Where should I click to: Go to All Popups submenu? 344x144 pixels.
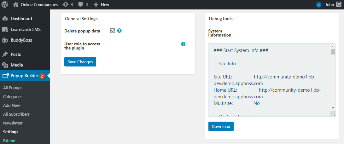pyautogui.click(x=13, y=88)
